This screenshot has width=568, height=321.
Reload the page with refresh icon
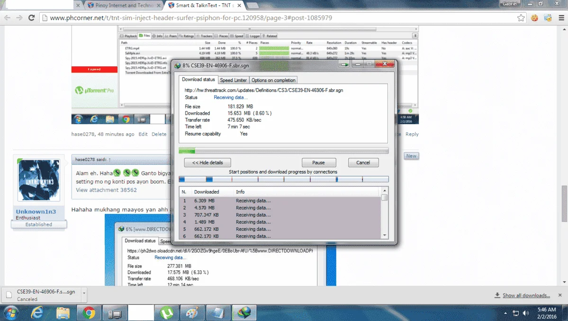pos(32,18)
